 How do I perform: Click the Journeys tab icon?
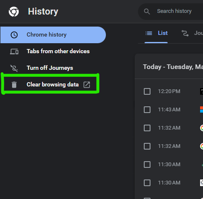click(x=185, y=33)
